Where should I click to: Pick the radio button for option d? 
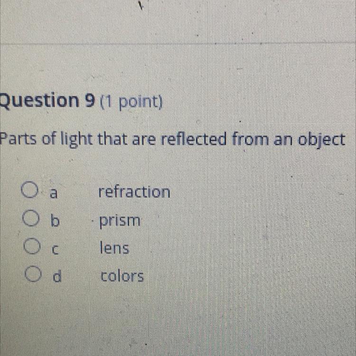point(33,274)
